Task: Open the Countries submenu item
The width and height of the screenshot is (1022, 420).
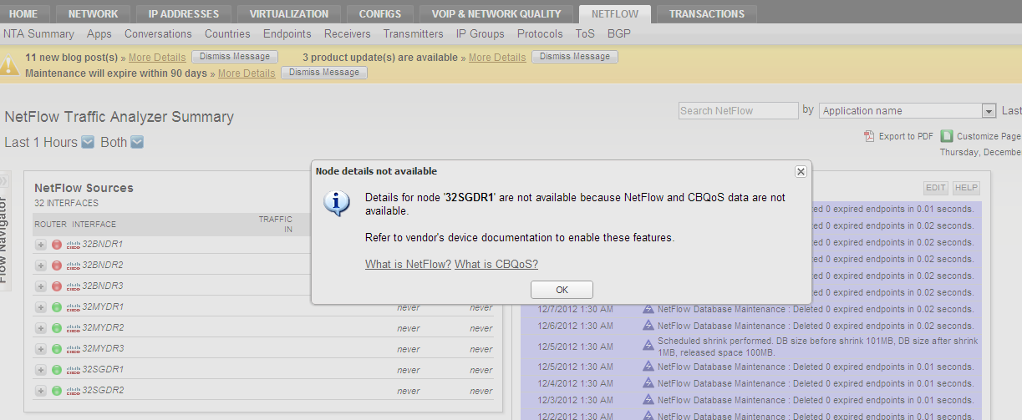Action: coord(227,34)
